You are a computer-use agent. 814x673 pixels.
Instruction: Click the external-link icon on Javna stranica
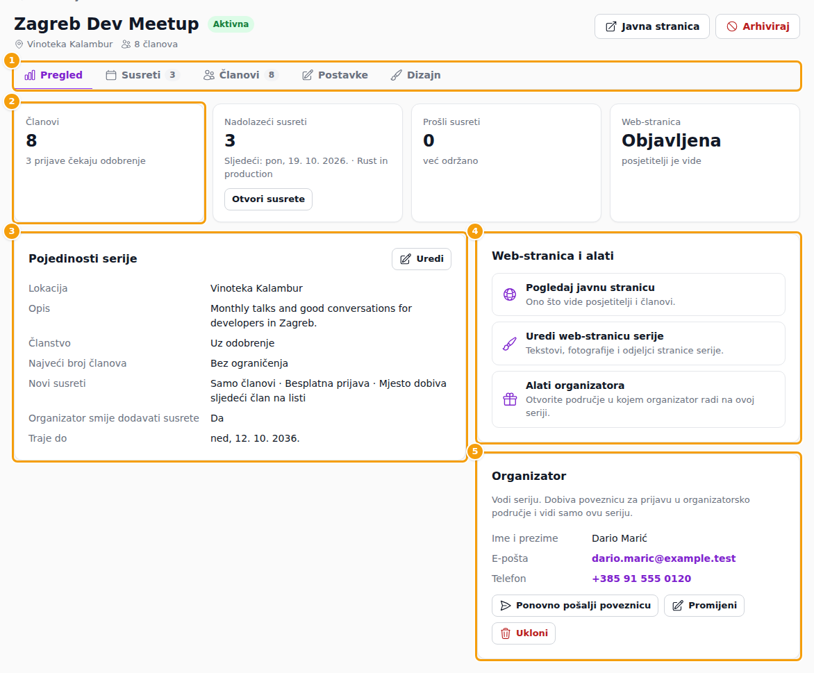pos(611,26)
